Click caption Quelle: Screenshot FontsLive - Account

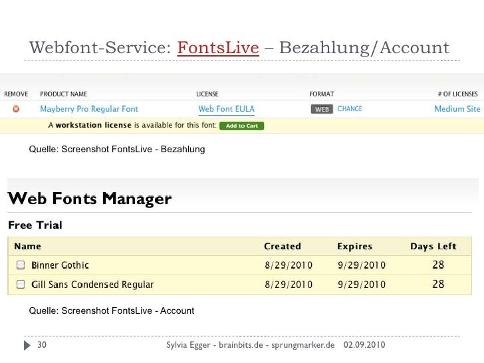click(112, 310)
